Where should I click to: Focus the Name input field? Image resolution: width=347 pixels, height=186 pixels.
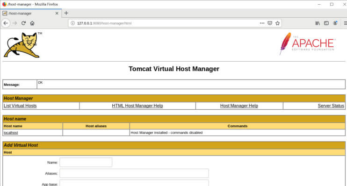point(86,162)
